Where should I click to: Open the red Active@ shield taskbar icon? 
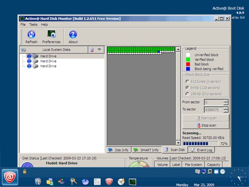coord(109,182)
